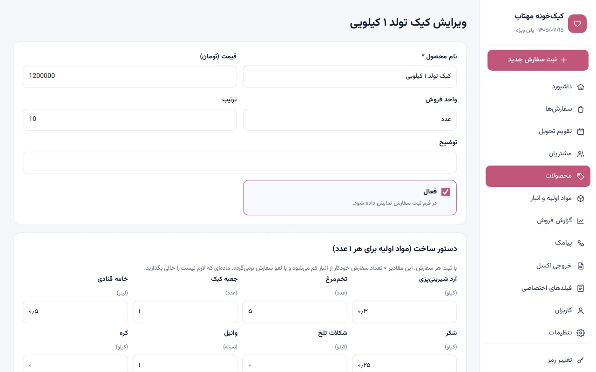Click the شکلات تلخ quantity field
Viewport: 596px width, 372px height.
coord(295,364)
